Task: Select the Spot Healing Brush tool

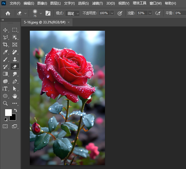Action: pyautogui.click(x=15, y=52)
